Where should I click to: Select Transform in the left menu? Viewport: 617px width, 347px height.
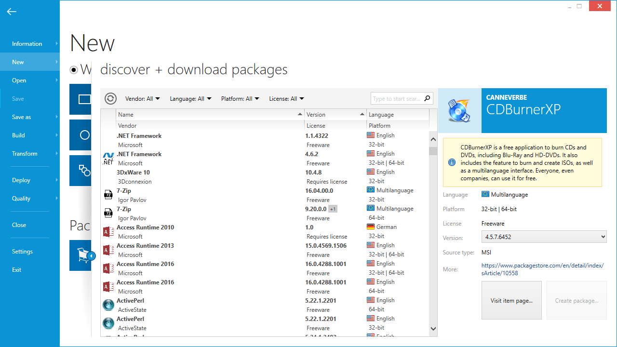tap(25, 154)
